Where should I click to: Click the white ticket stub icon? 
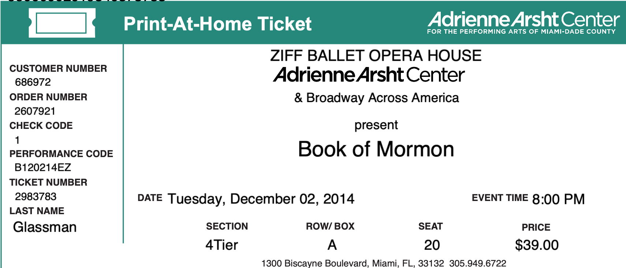62,23
